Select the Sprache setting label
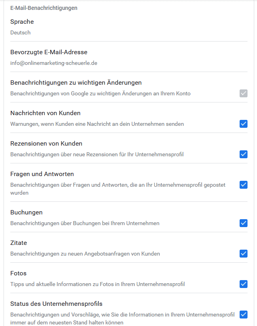 click(x=22, y=22)
